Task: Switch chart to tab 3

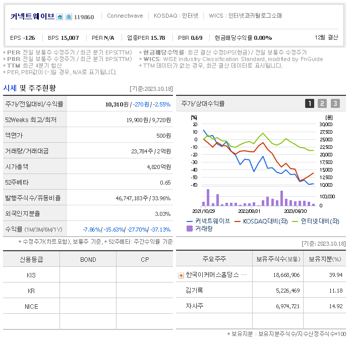Action: tap(335, 103)
